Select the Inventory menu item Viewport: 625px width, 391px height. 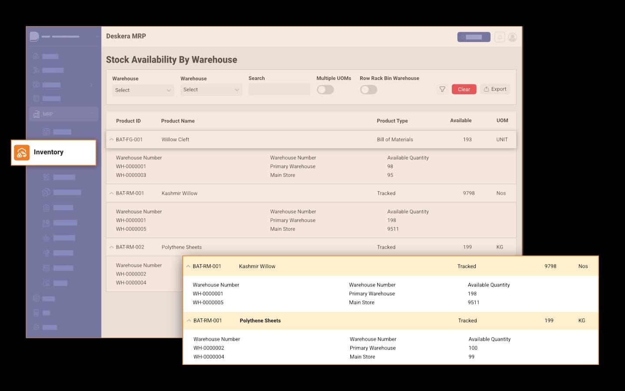pos(49,152)
